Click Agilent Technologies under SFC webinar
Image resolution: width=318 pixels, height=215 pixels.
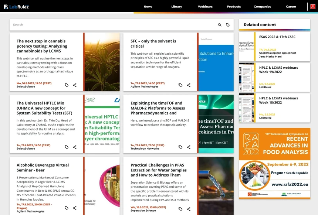click(x=145, y=86)
